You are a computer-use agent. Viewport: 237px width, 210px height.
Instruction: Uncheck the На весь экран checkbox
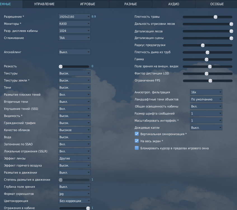coord(137,141)
